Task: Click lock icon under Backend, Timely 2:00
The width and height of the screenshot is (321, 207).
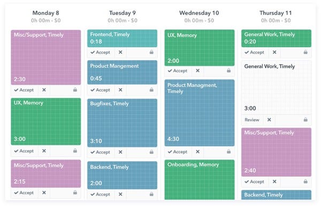Action: [x=151, y=194]
